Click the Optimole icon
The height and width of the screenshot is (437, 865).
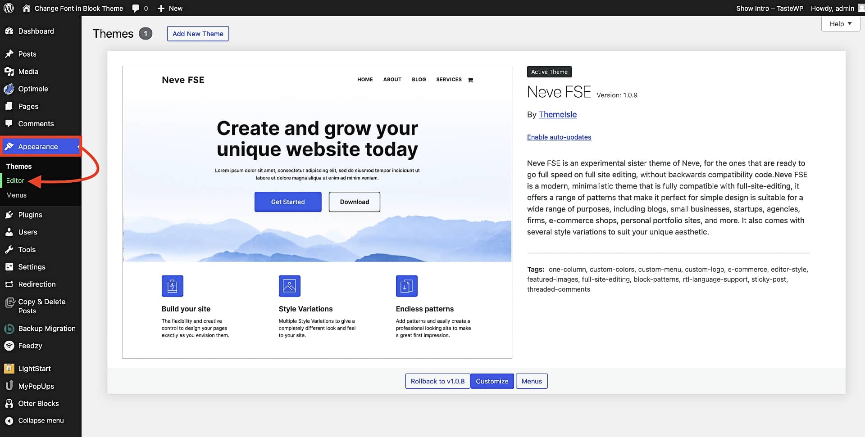(9, 89)
